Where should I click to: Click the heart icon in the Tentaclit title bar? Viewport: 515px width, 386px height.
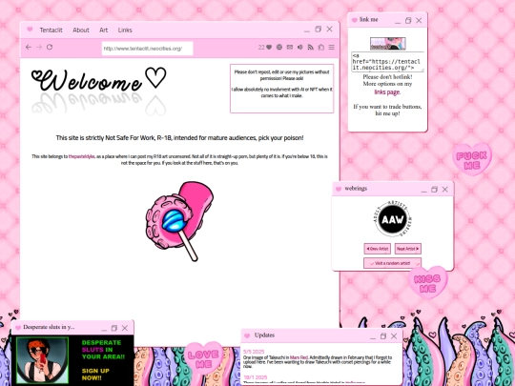click(x=30, y=30)
